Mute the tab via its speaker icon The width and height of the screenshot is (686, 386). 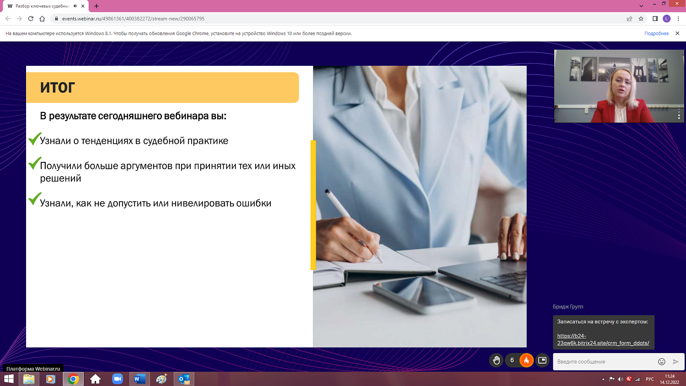tap(75, 6)
